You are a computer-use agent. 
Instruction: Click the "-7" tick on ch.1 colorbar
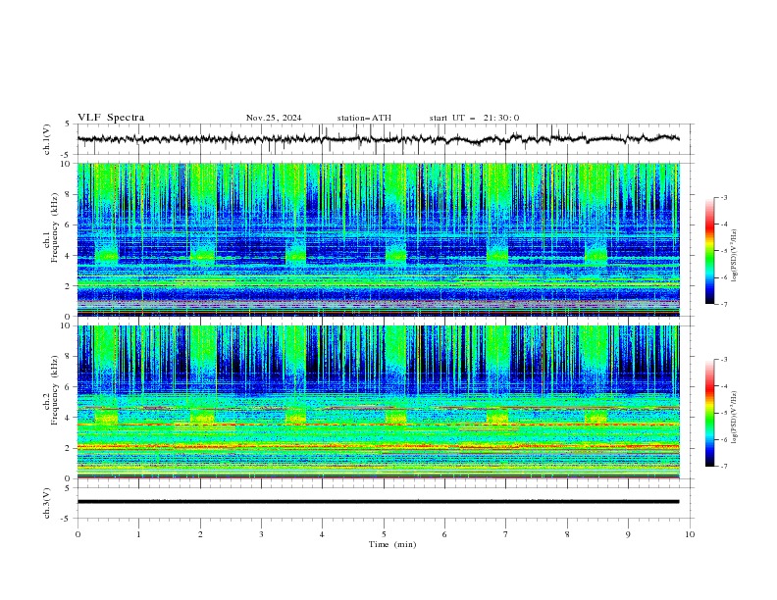pyautogui.click(x=724, y=304)
